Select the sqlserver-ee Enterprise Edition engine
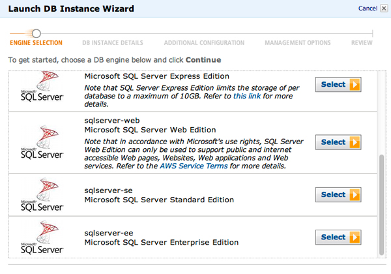Screen dimensions: 391x274 point(338,237)
